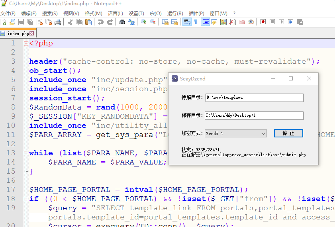Open the 文件(F) menu
The width and height of the screenshot is (335, 227).
pos(8,14)
